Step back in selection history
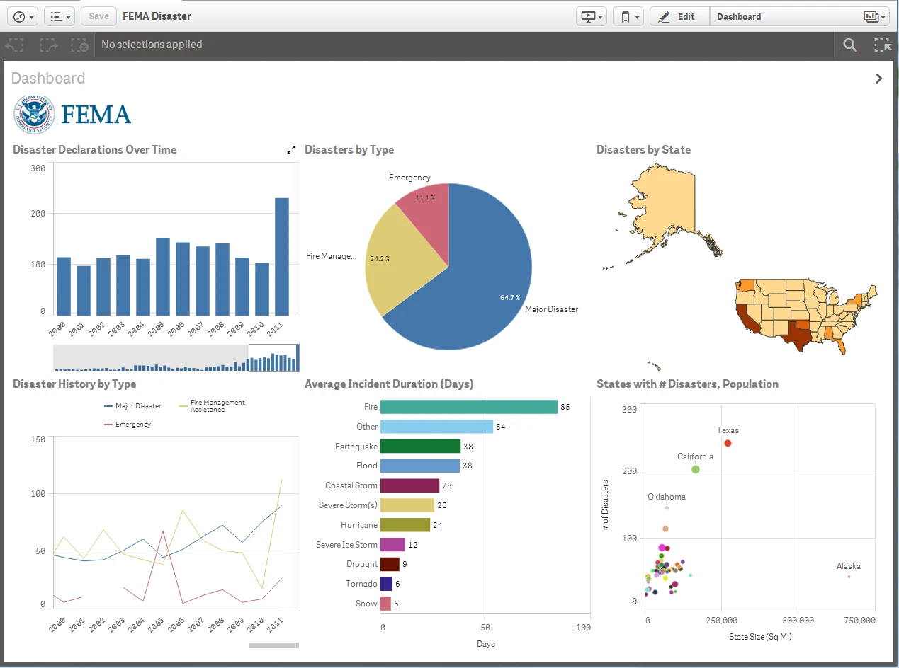Image resolution: width=899 pixels, height=668 pixels. [13, 45]
